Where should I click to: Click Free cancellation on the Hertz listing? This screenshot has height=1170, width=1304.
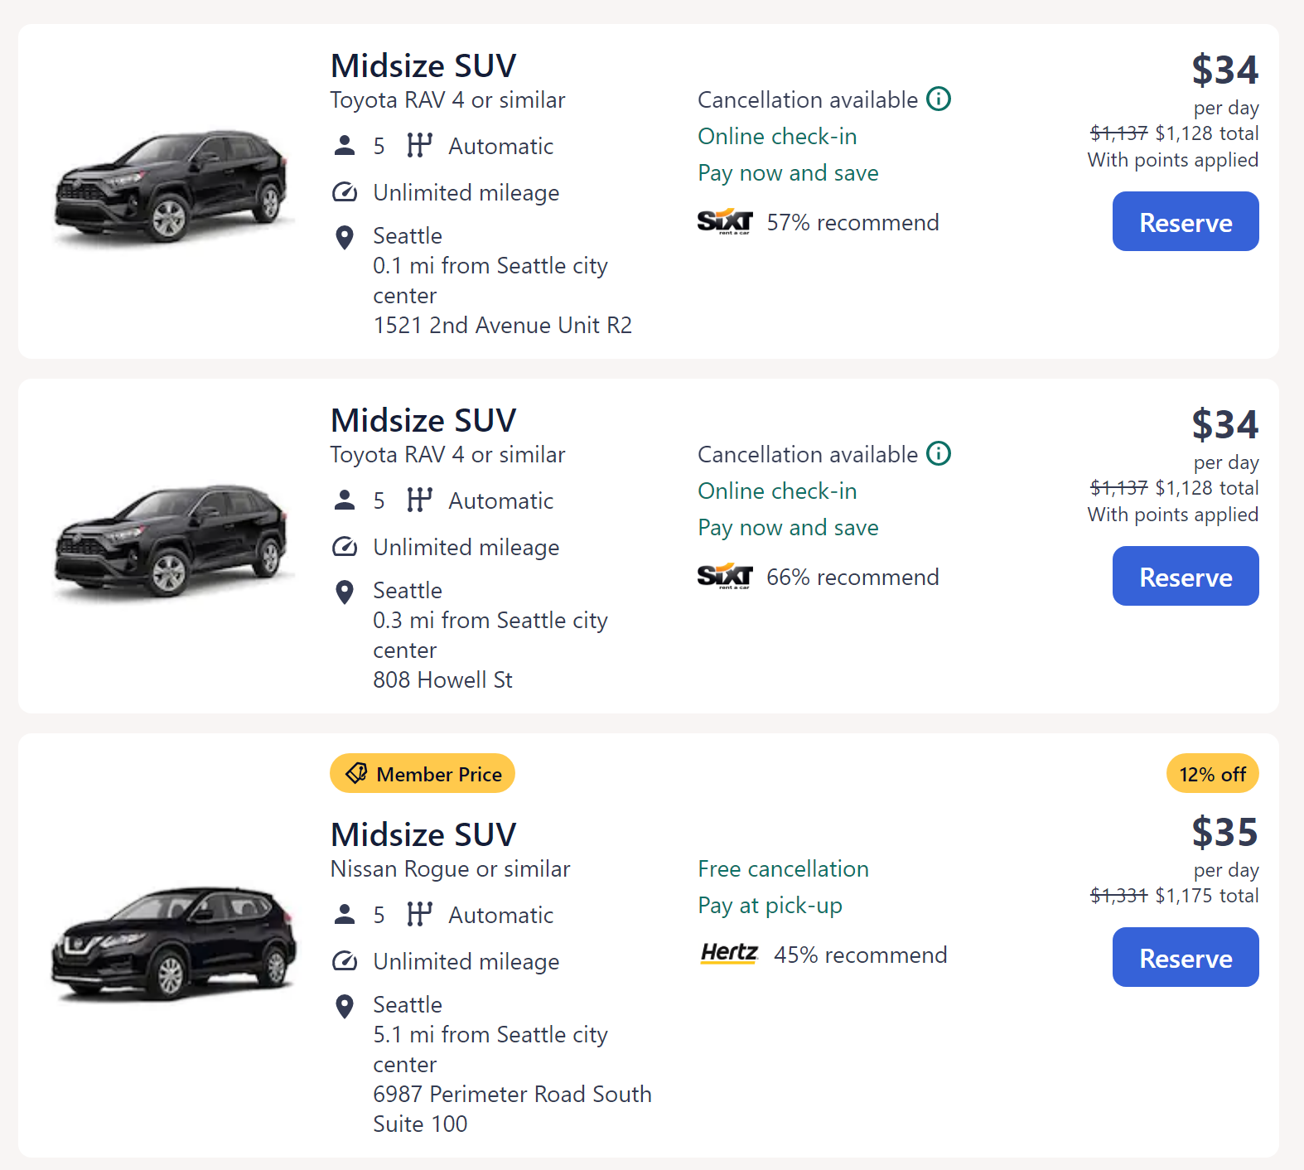point(783,869)
